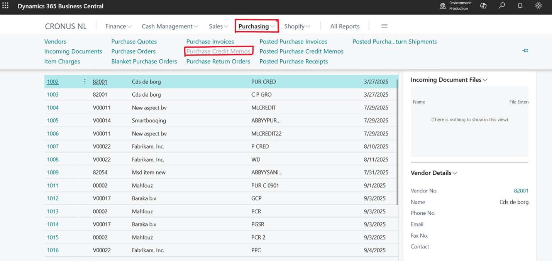This screenshot has height=261, width=552.
Task: Collapse the Incoming Document Files section
Action: pos(449,80)
